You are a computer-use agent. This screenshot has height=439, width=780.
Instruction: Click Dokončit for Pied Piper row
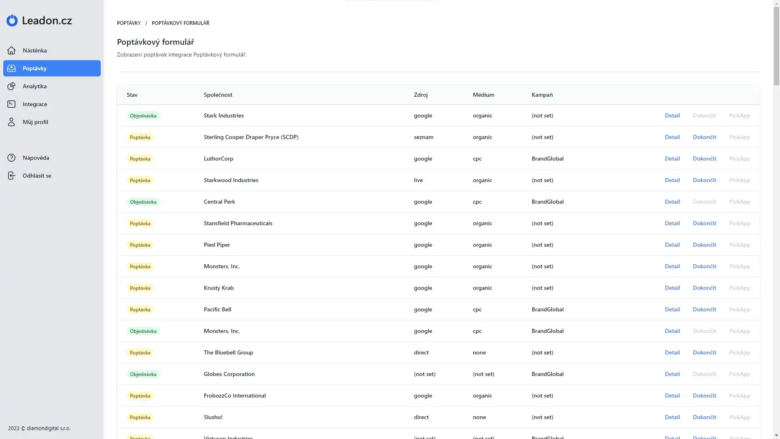[x=704, y=245]
